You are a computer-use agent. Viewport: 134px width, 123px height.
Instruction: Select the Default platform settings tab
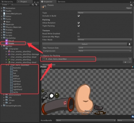pos(84,44)
